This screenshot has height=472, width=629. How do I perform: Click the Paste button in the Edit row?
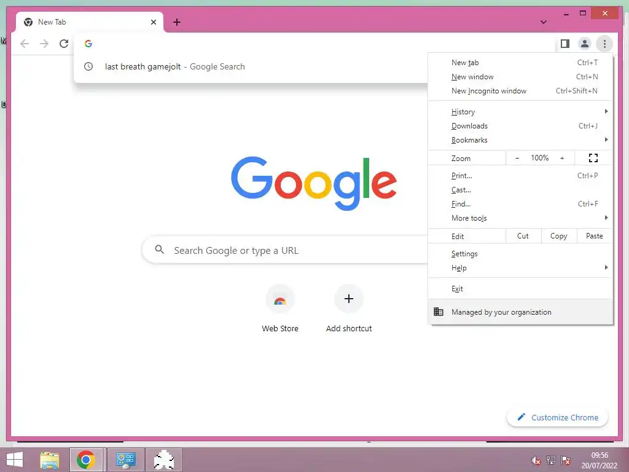[x=595, y=236]
